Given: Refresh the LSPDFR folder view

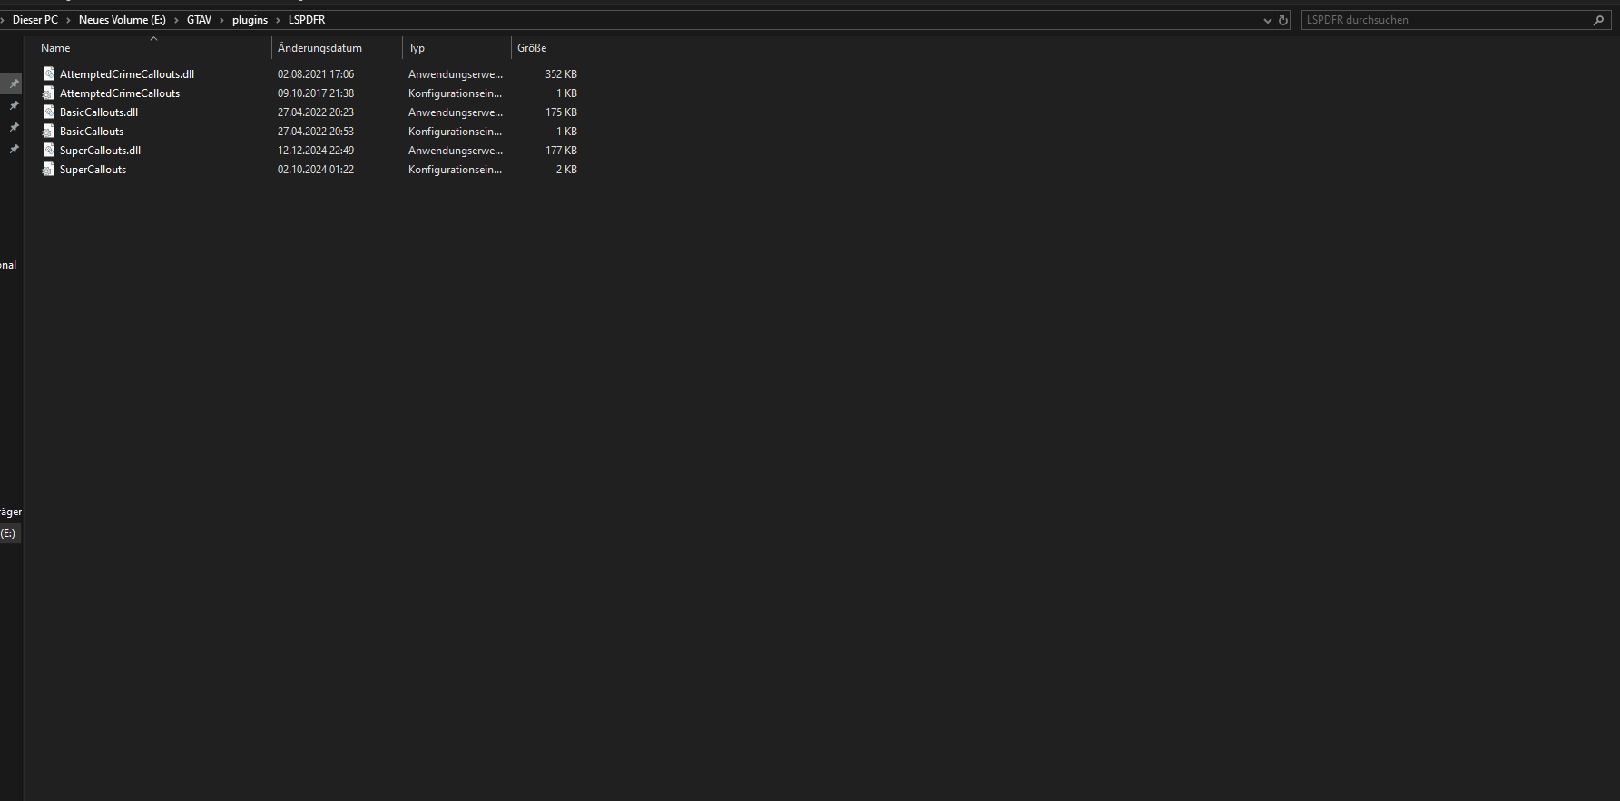Looking at the screenshot, I should tap(1283, 20).
